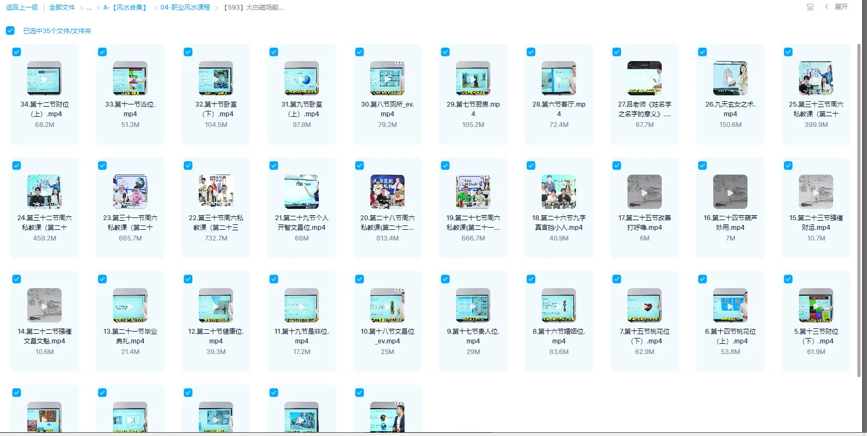Toggle the select-all checkbox for 35 files
The width and height of the screenshot is (867, 436).
pyautogui.click(x=10, y=31)
